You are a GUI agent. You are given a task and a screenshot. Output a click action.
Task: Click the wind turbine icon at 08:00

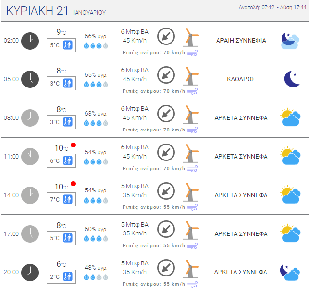pyautogui.click(x=191, y=115)
